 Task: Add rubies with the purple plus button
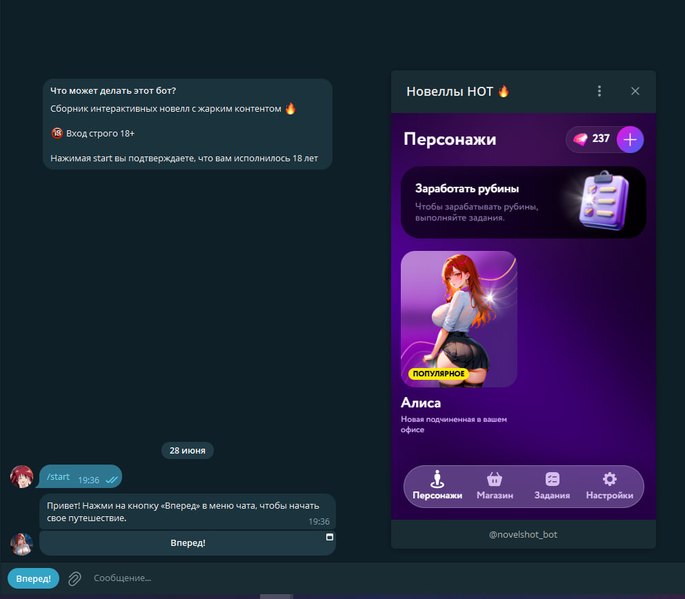630,140
